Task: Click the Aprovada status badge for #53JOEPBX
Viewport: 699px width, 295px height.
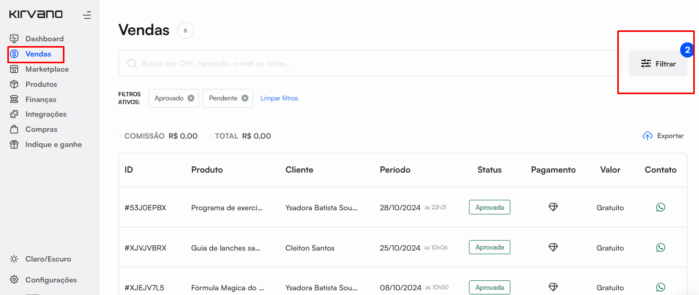Action: point(489,207)
